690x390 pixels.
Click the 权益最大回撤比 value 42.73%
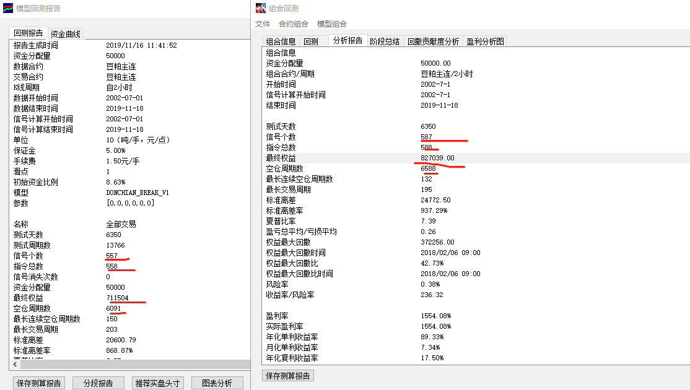click(432, 263)
